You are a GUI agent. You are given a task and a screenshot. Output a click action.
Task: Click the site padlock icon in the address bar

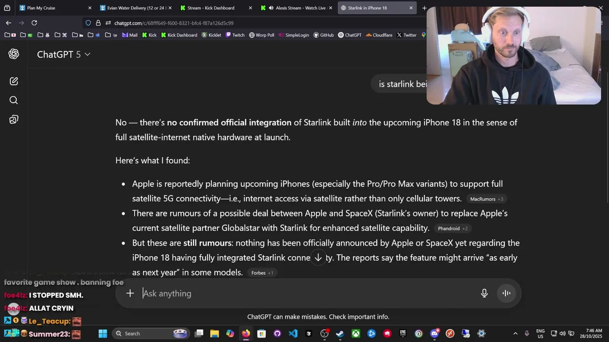(98, 23)
